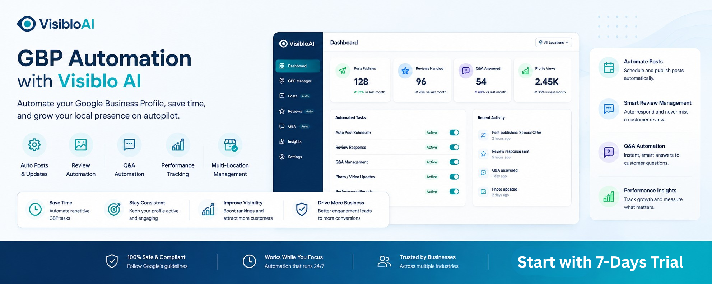Click the Auto Post Scheduler Active badge
The image size is (712, 284).
click(x=432, y=133)
